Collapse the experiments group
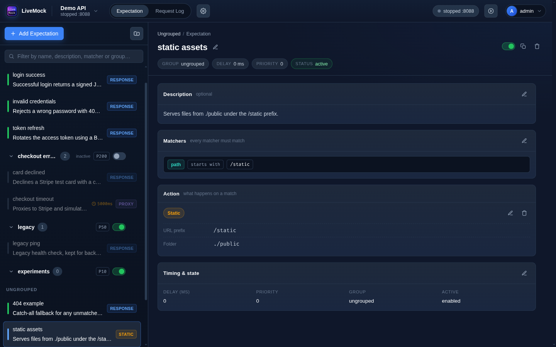 pos(11,271)
